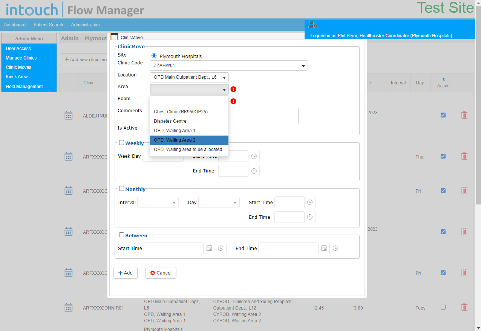The image size is (481, 331).
Task: Delete the ALDEJ1NU clinic move
Action: (464, 115)
